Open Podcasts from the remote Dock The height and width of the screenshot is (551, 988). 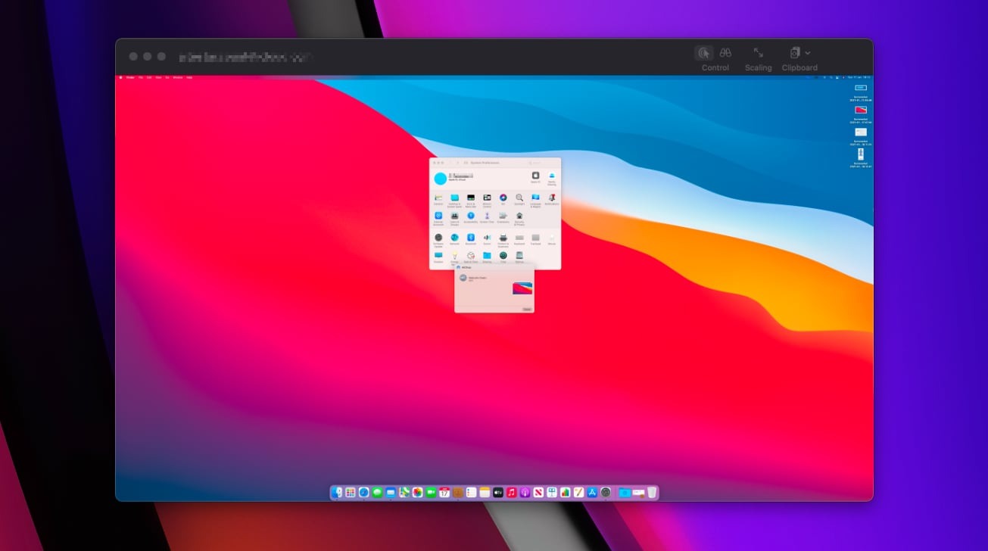click(x=525, y=493)
